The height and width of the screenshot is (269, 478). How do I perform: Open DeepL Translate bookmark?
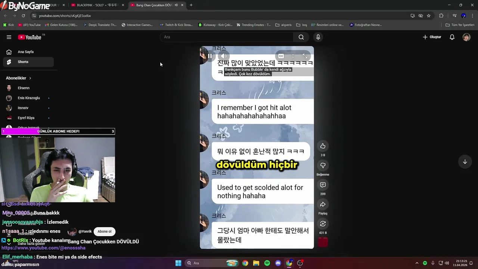click(x=100, y=25)
